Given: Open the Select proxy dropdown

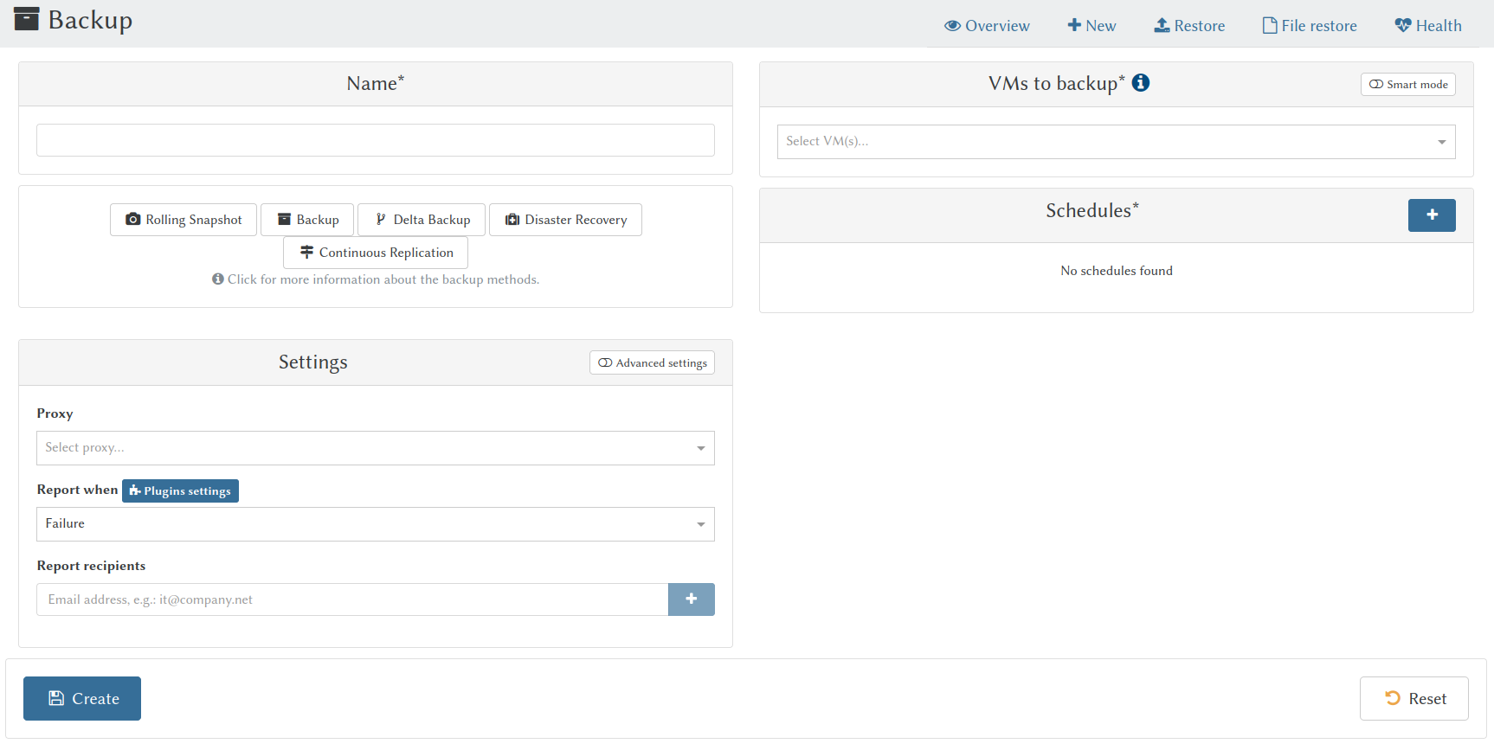Looking at the screenshot, I should (x=375, y=448).
